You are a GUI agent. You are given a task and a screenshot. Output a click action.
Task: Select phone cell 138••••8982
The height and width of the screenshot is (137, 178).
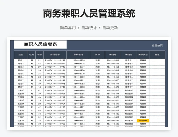tap(78, 84)
